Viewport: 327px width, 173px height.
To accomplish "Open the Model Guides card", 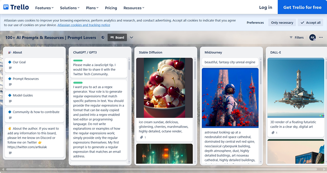I will (x=34, y=98).
